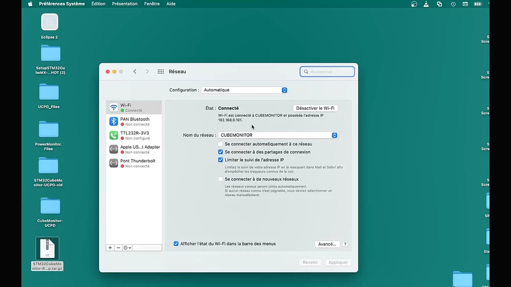Select the Wi-Fi service icon in sidebar
511x287 pixels.
(x=114, y=107)
